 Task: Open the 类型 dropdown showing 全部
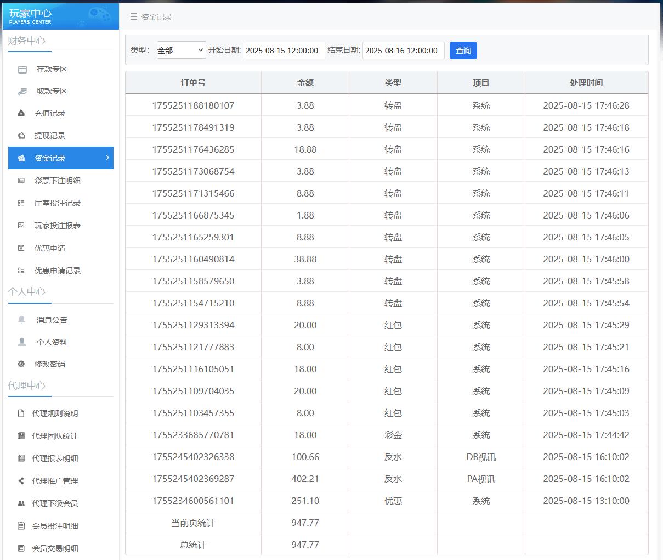181,50
